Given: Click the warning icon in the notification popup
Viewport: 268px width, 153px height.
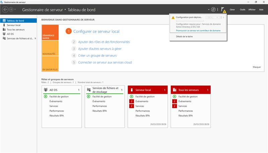Looking at the screenshot, I should point(173,18).
